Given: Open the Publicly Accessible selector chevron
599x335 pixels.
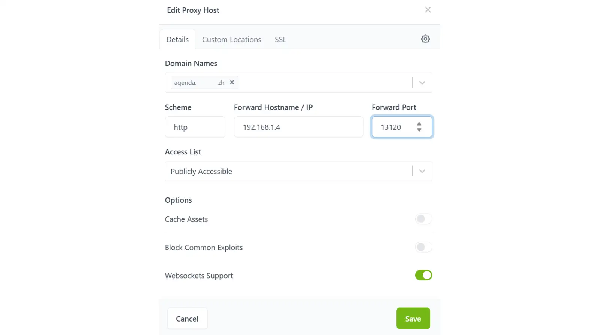Looking at the screenshot, I should (x=422, y=171).
